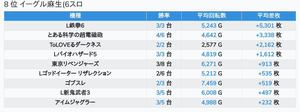Select the アイムジャグラー row name
Viewport: 300px width, 112px height.
pyautogui.click(x=75, y=102)
